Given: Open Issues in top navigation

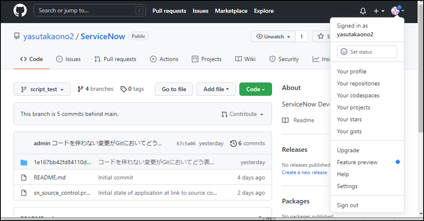Looking at the screenshot, I should [200, 11].
